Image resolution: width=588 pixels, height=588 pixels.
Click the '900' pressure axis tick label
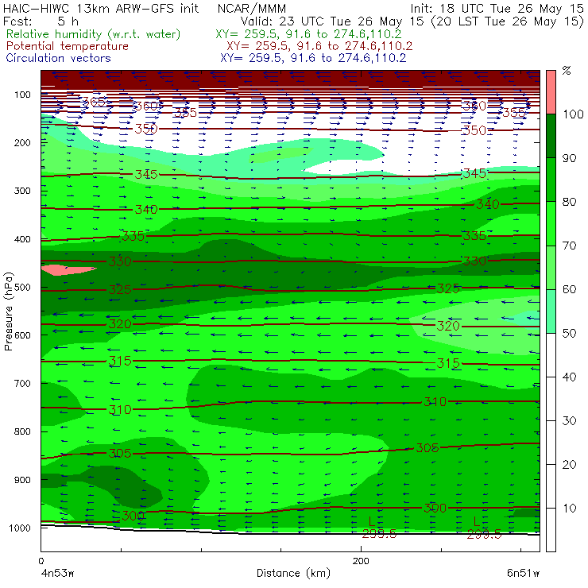[22, 480]
